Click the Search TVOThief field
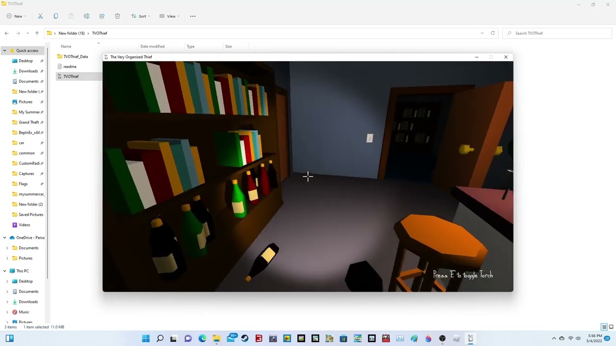Screen dimensions: 616x346 coord(557,33)
